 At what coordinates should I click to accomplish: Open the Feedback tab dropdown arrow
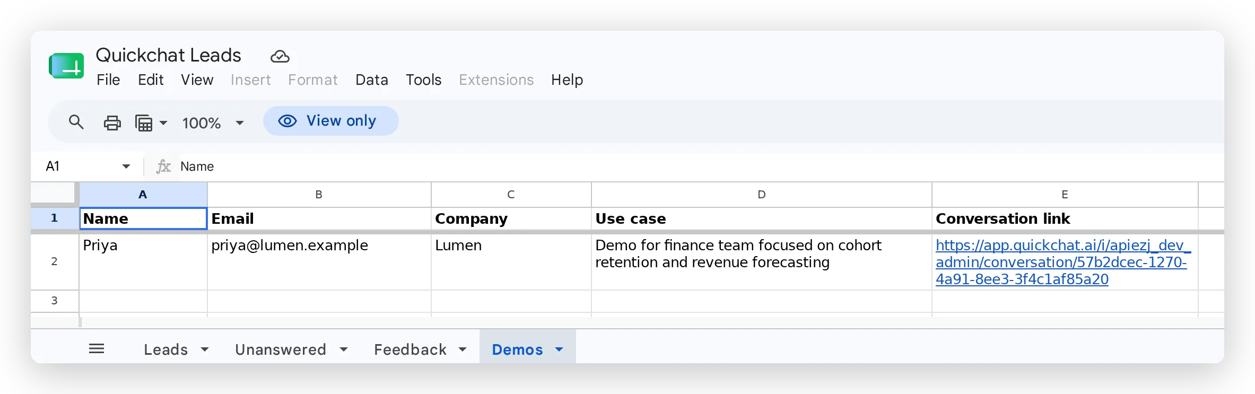click(463, 349)
